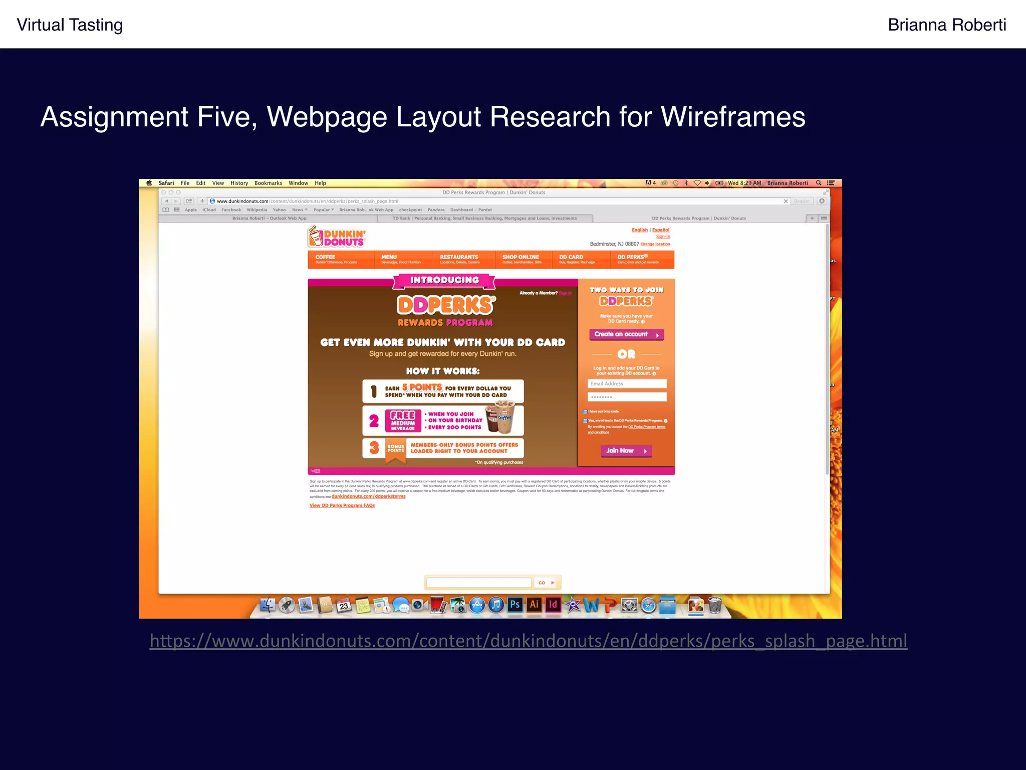
Task: Click the slide's dunkindonuts.com perks_splash_page URL link
Action: (529, 641)
